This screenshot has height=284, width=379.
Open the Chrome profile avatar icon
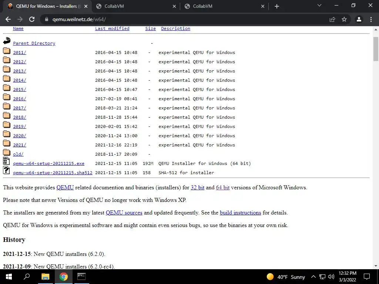[359, 19]
